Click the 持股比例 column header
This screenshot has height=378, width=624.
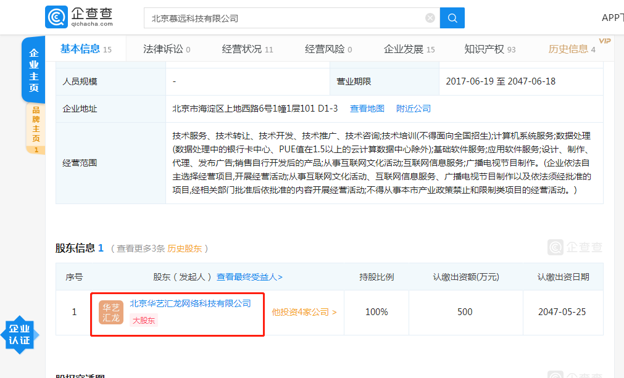pos(376,277)
